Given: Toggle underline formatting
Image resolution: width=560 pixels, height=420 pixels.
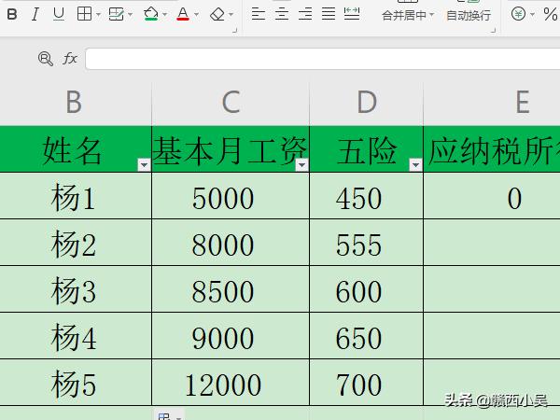Looking at the screenshot, I should point(59,14).
